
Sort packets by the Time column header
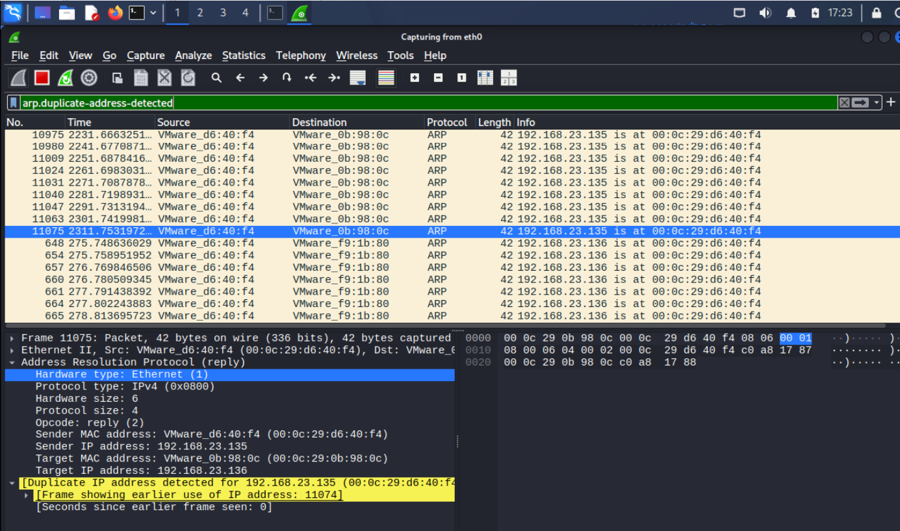(110, 122)
